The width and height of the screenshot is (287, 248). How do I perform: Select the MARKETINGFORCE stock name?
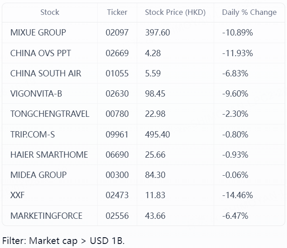[x=46, y=216]
